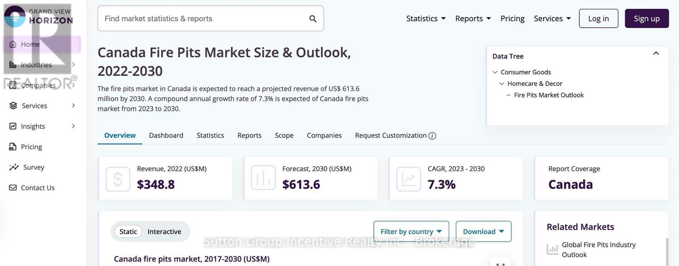Switch to the Dashboard tab
Image resolution: width=679 pixels, height=266 pixels.
[x=166, y=136]
